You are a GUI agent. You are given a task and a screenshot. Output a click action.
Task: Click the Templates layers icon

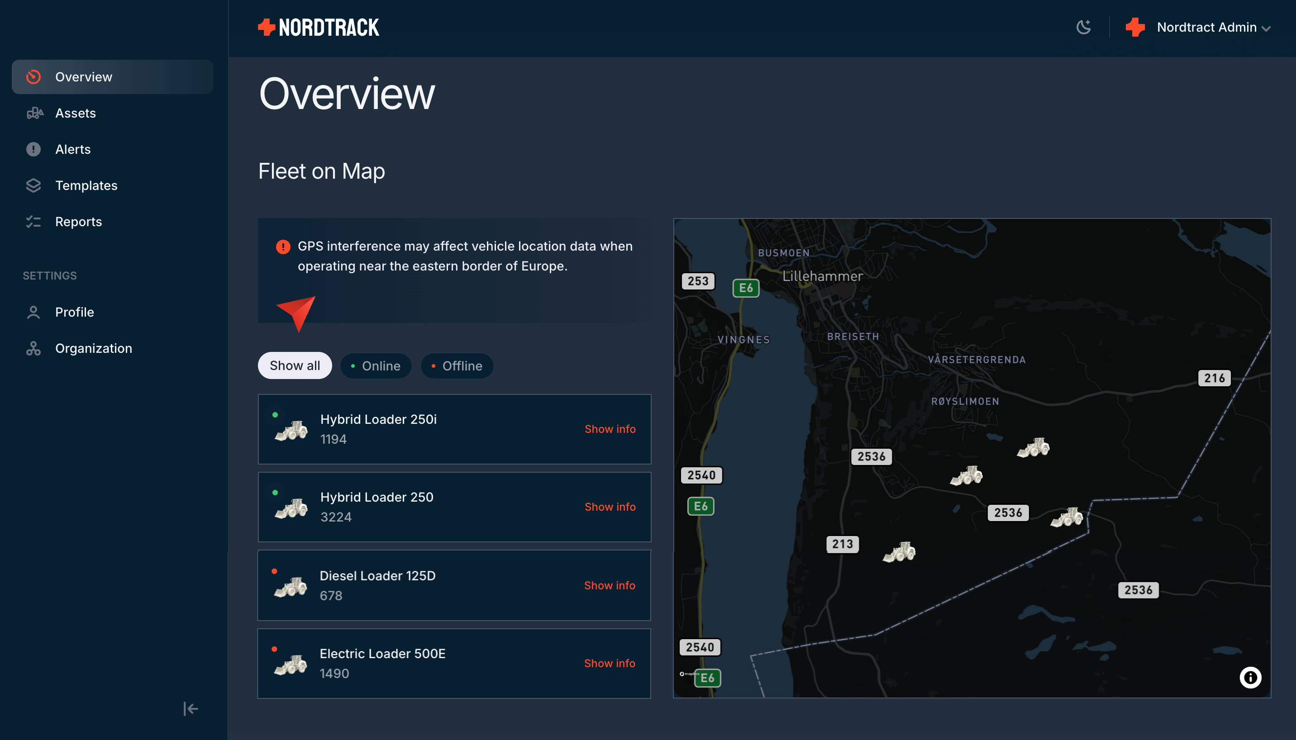(33, 185)
